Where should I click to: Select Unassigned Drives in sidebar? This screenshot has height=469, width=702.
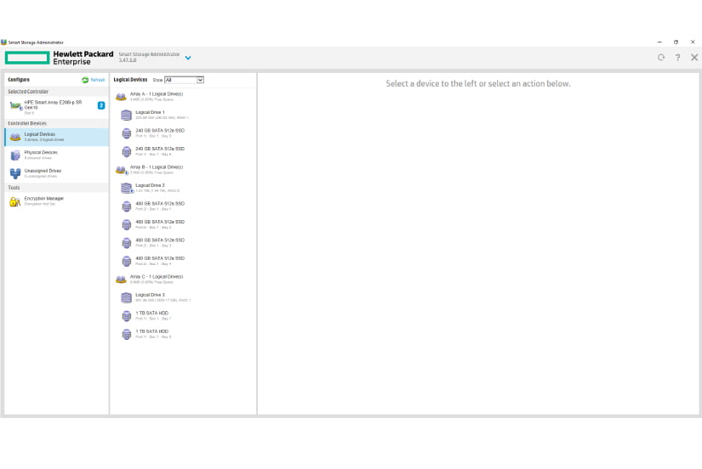(x=57, y=173)
